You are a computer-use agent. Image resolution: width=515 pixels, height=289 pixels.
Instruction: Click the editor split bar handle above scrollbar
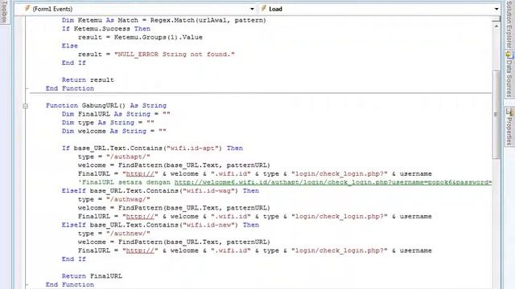pos(496,20)
